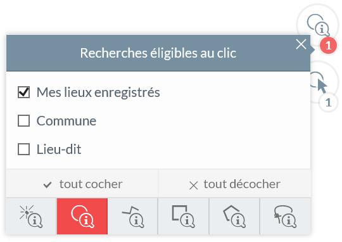Select the polygon info query tool

click(x=234, y=216)
